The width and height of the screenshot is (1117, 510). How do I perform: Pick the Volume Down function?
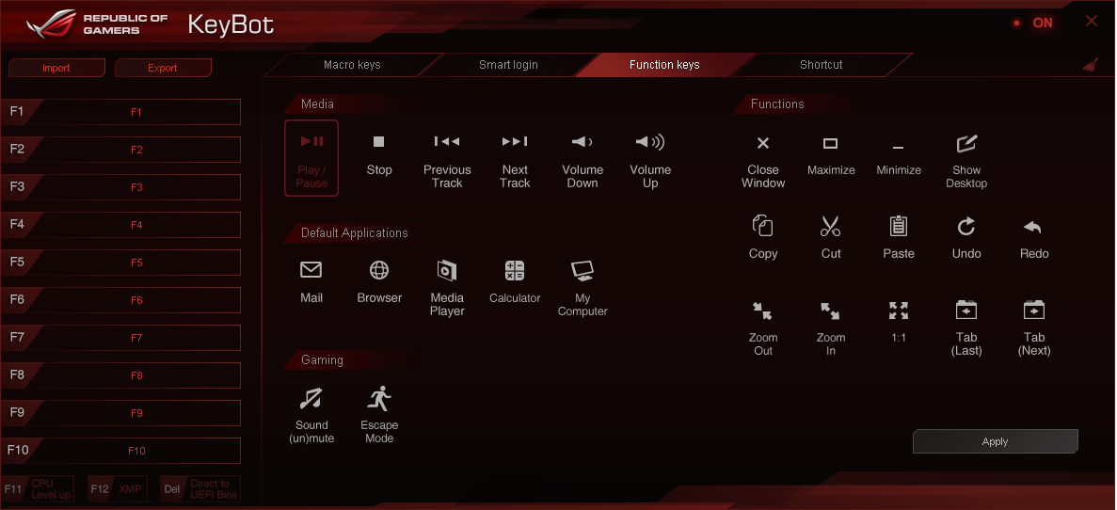point(582,161)
